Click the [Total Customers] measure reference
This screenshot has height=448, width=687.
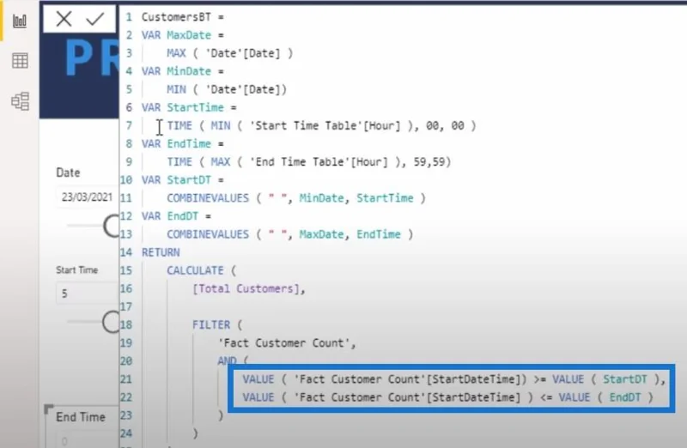246,289
